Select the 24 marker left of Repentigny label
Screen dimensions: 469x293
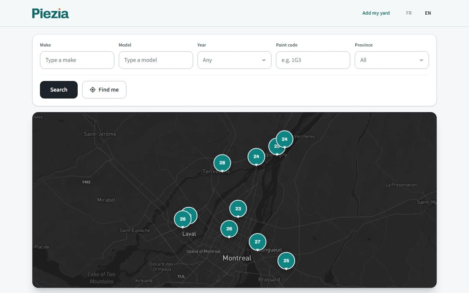pos(256,156)
